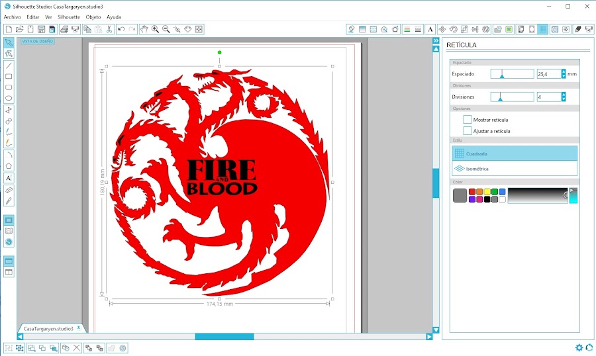Open preferences with the gear icon

tap(579, 347)
